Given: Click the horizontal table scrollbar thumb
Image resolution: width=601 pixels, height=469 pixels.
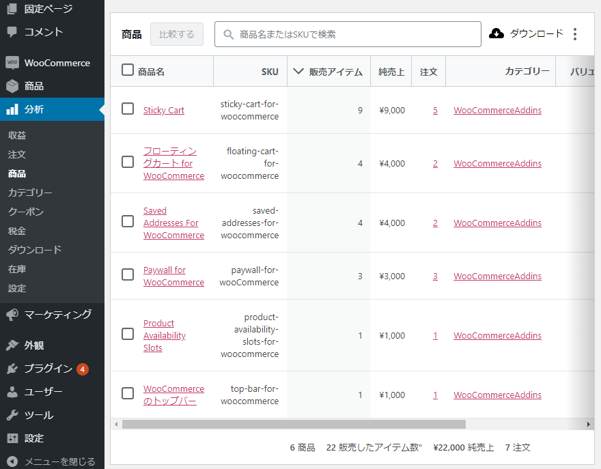Looking at the screenshot, I should (294, 424).
